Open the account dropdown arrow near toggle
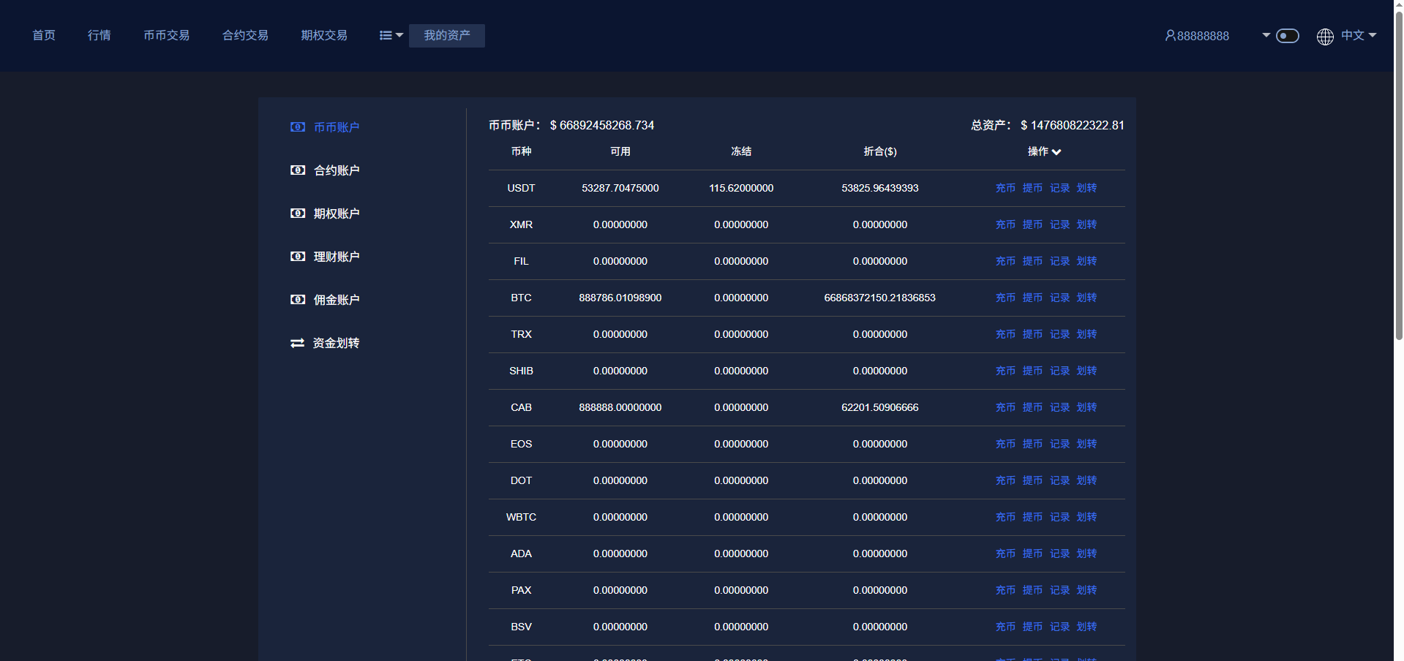This screenshot has width=1404, height=661. 1266,35
